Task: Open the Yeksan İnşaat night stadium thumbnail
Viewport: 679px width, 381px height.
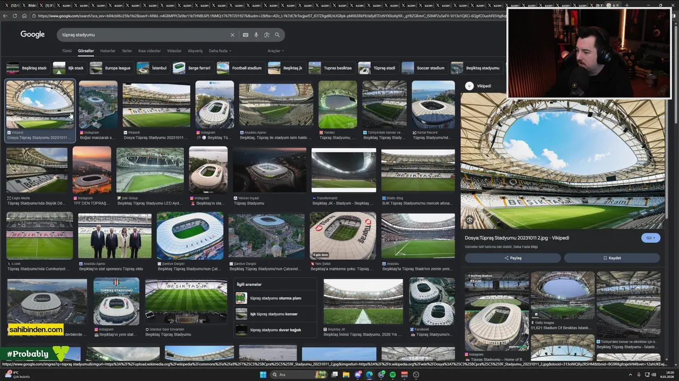Action: (269, 170)
